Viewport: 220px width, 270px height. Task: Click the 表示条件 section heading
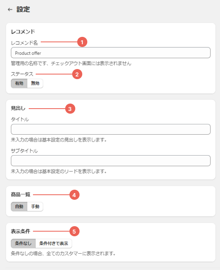(x=21, y=231)
